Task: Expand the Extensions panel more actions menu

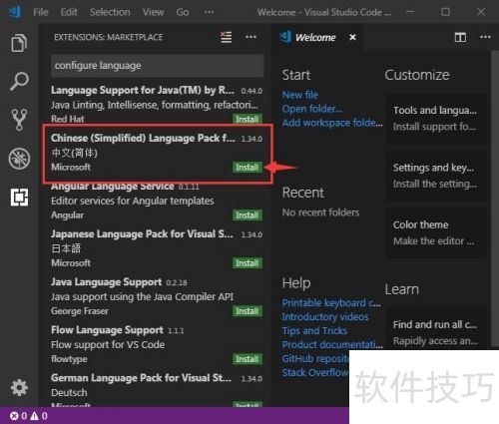Action: pos(250,37)
